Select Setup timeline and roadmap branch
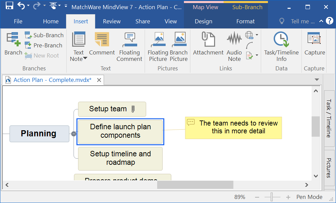Viewport: 336px width, 203px height. [120, 158]
